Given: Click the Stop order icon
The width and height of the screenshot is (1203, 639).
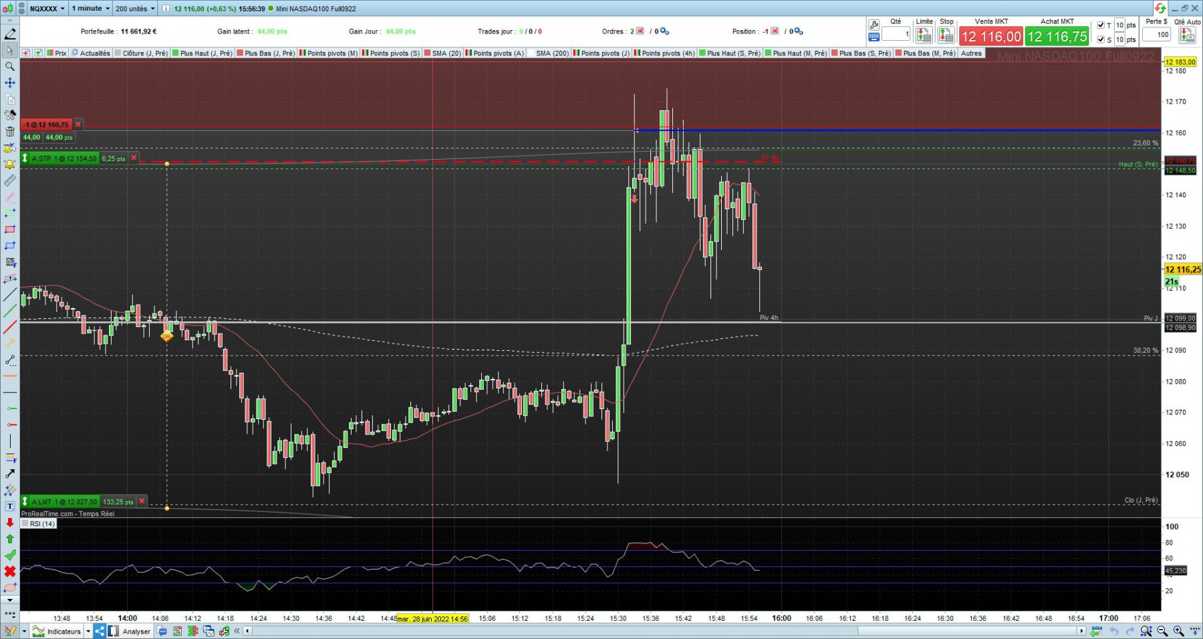Looking at the screenshot, I should click(x=946, y=35).
